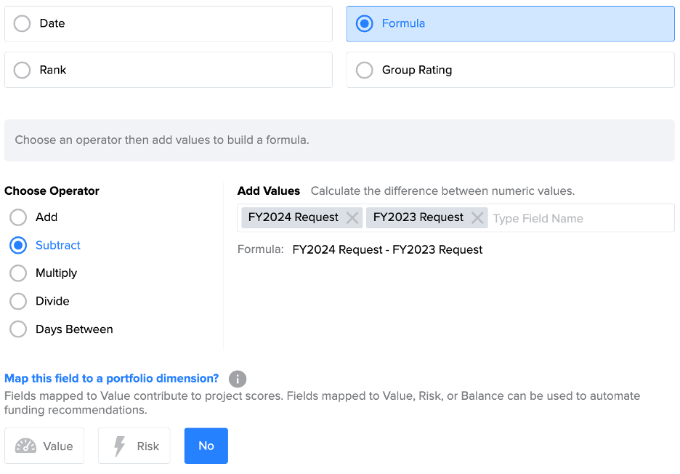Viewport: 680px width, 474px height.
Task: Click the formula text 'FY2024 Request - FY2023 Request'
Action: [x=387, y=249]
